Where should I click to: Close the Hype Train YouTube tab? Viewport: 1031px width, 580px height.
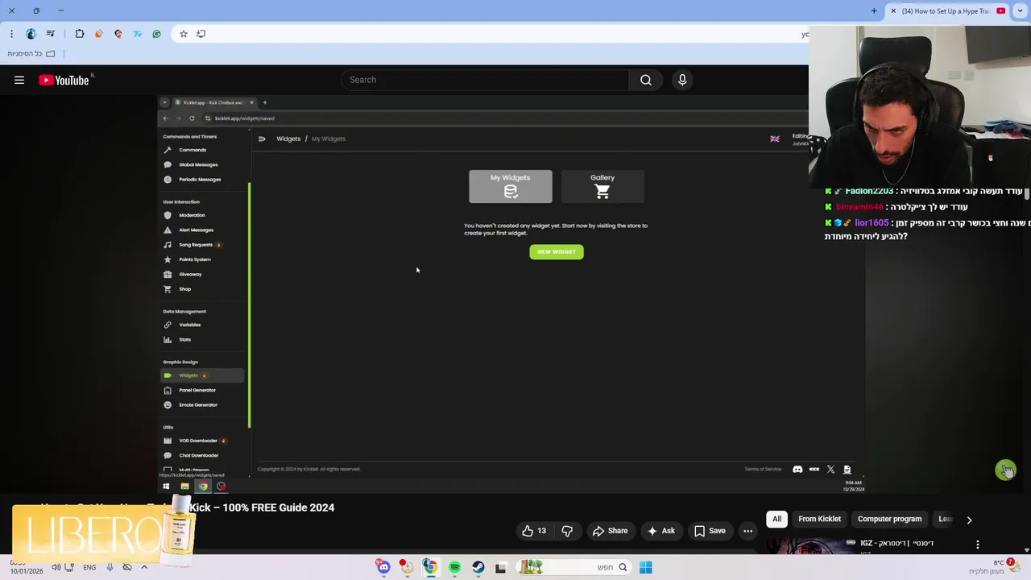(893, 10)
